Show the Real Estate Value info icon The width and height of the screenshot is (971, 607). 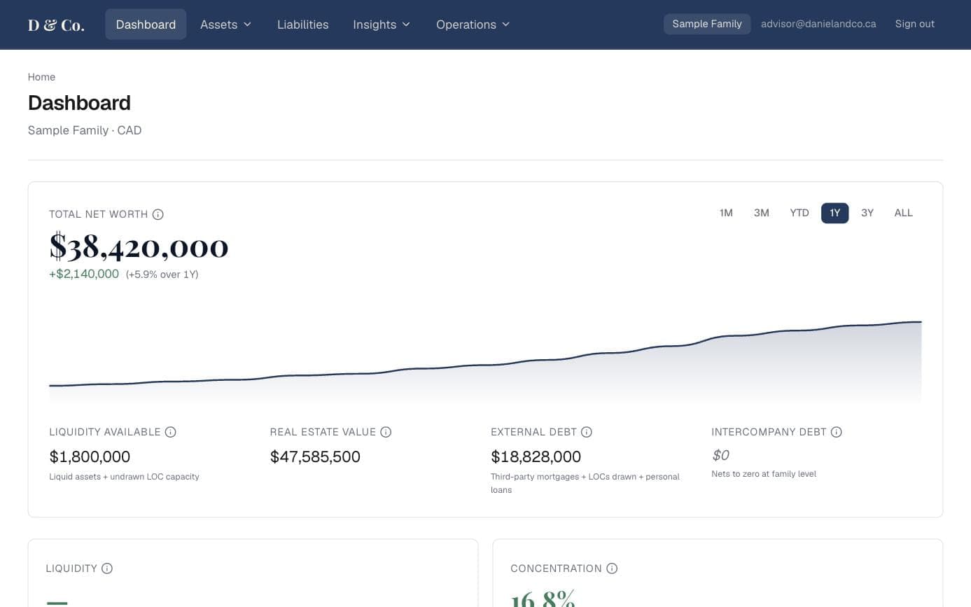(386, 432)
